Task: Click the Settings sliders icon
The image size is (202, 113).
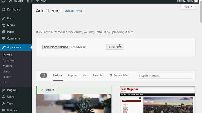Action: pyautogui.click(x=3, y=110)
